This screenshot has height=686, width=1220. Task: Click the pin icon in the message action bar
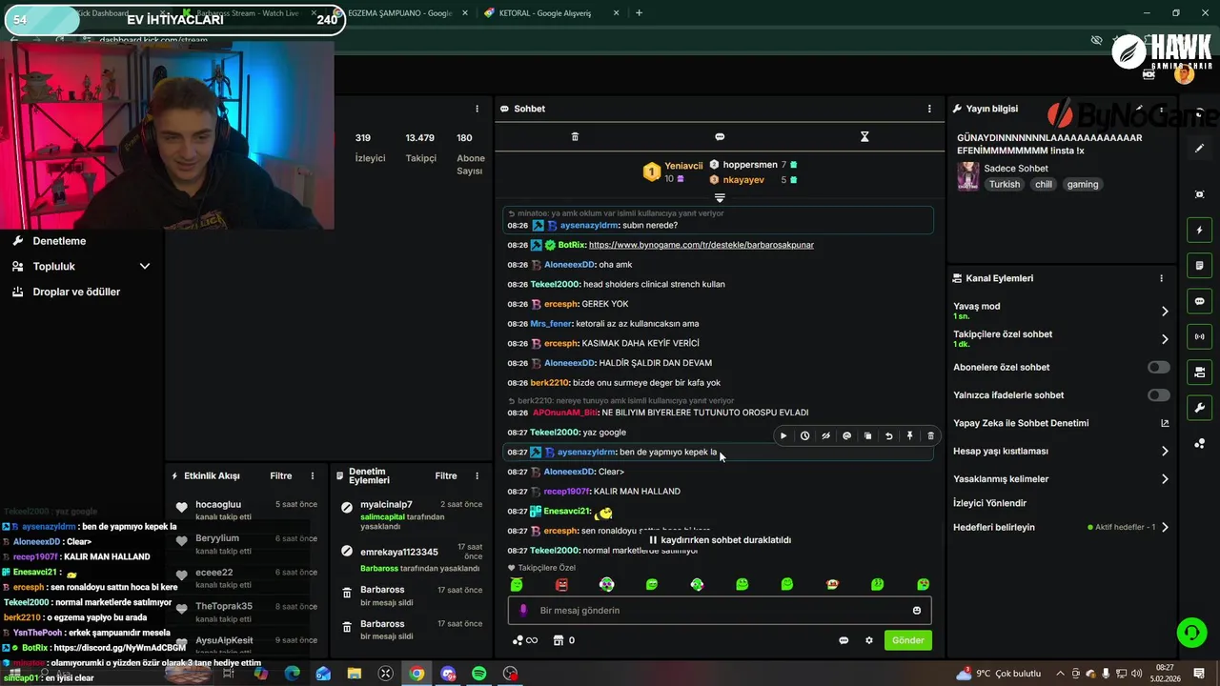click(x=909, y=436)
